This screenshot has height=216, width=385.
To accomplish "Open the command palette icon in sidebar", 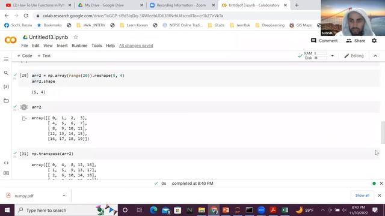I will (6, 173).
